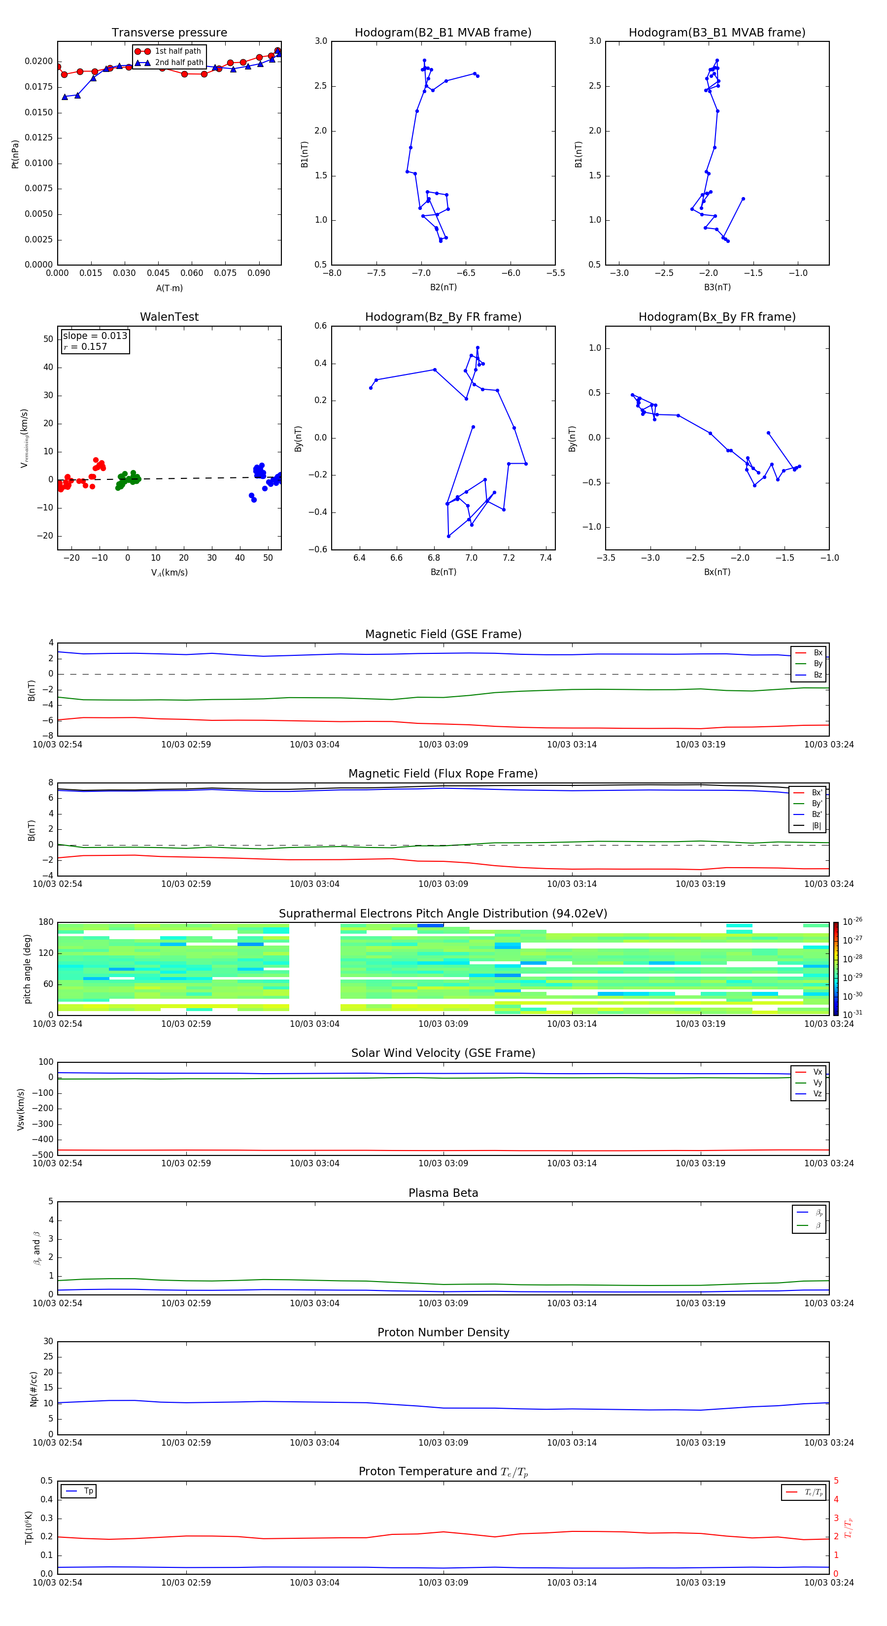Viewport: 887px width, 1626px height.
Task: Click the 'Pt(nPa)' y-axis label
Action: 15,153
